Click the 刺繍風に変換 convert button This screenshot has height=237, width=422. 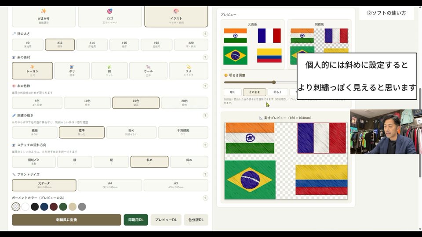[66, 220]
